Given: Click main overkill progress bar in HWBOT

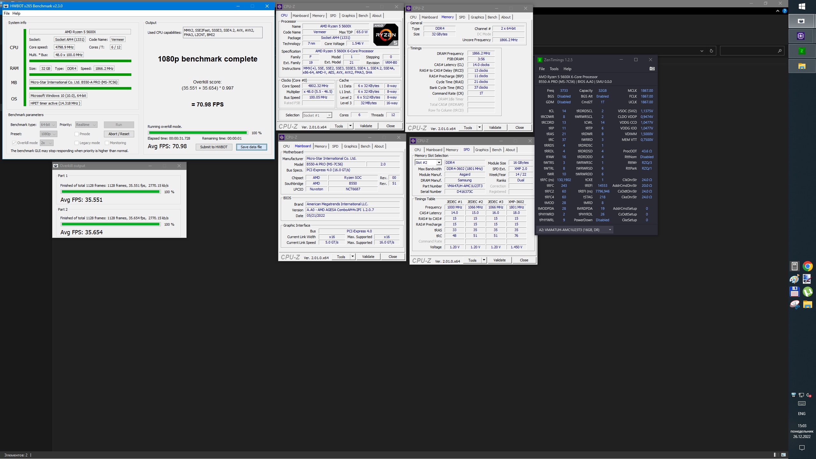Looking at the screenshot, I should click(x=198, y=133).
